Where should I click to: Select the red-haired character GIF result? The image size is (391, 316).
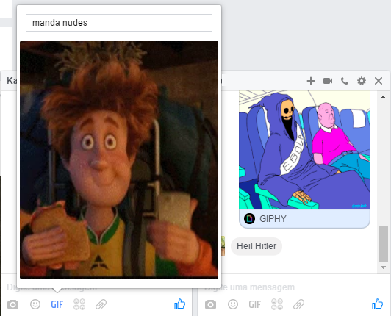pos(119,159)
